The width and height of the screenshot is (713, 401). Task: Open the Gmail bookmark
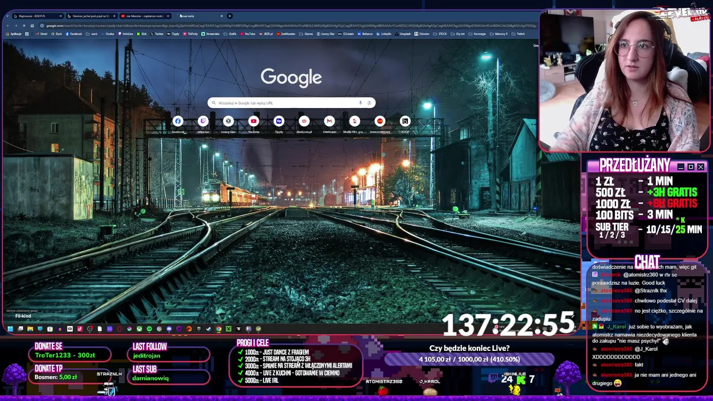pyautogui.click(x=41, y=34)
